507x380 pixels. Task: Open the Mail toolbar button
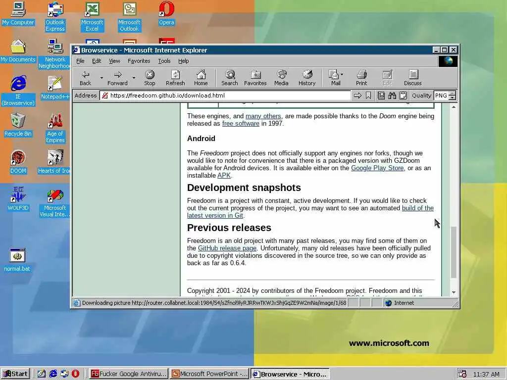pyautogui.click(x=334, y=78)
